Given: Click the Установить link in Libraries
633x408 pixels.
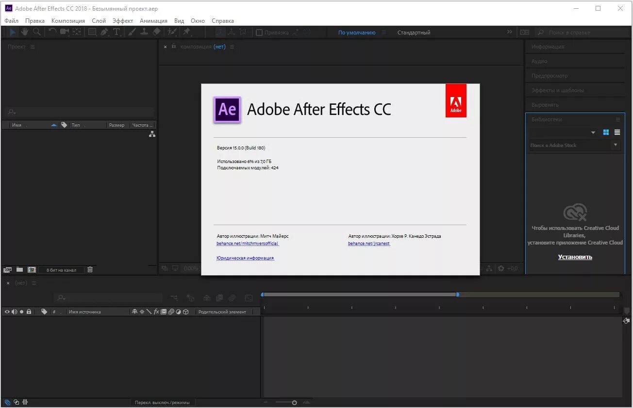Looking at the screenshot, I should [575, 257].
